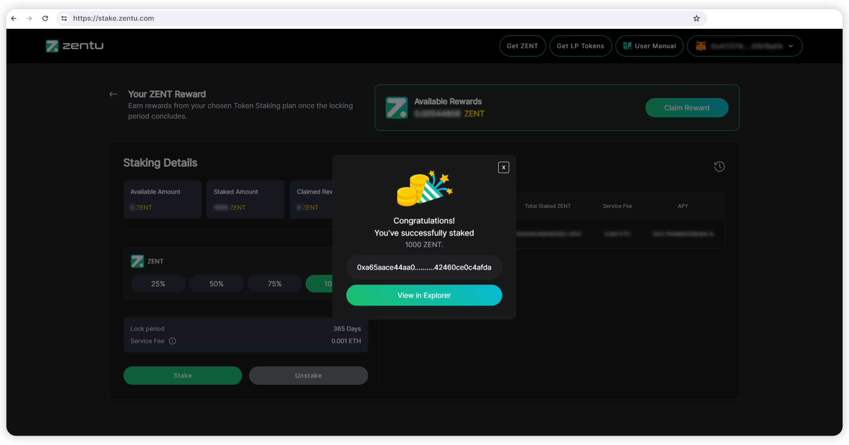Click the back arrow beside Your ZENT Reward
The height and width of the screenshot is (445, 849).
[113, 94]
